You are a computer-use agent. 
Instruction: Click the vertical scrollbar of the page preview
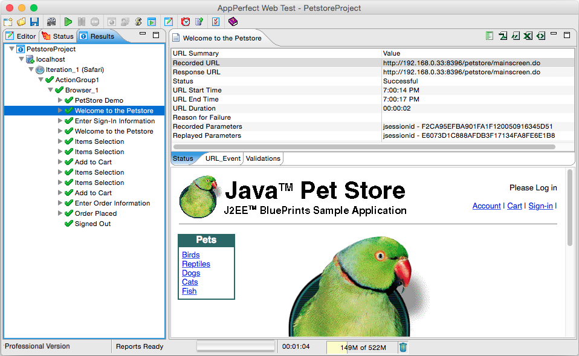pos(570,208)
